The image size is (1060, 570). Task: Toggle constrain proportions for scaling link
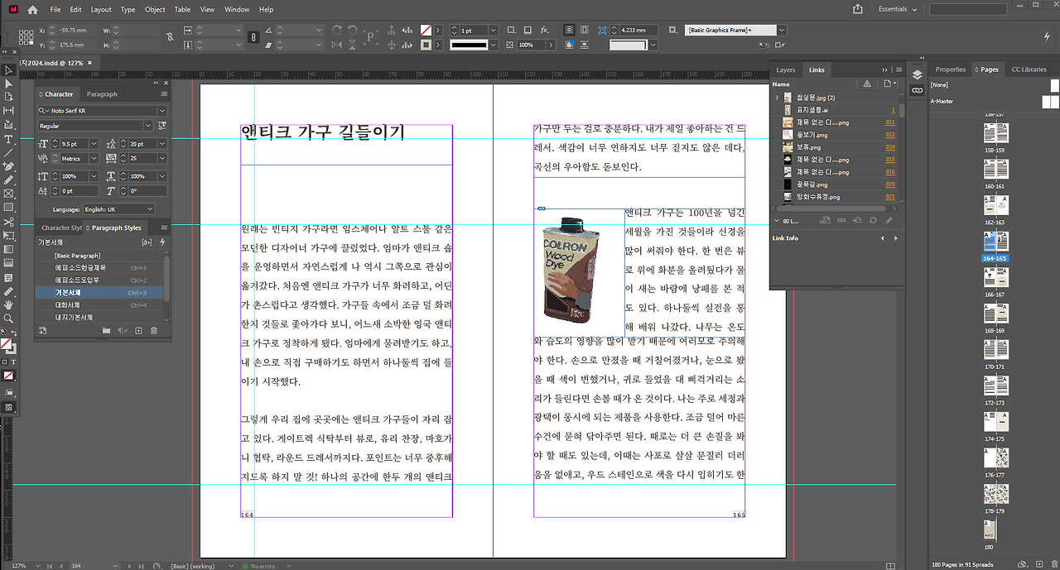click(x=254, y=37)
